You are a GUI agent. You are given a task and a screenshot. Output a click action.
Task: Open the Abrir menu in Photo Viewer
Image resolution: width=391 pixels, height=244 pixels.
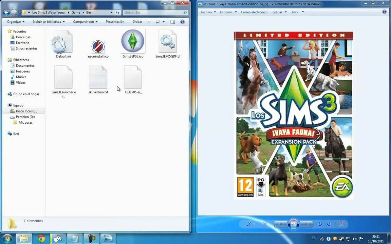click(x=297, y=12)
